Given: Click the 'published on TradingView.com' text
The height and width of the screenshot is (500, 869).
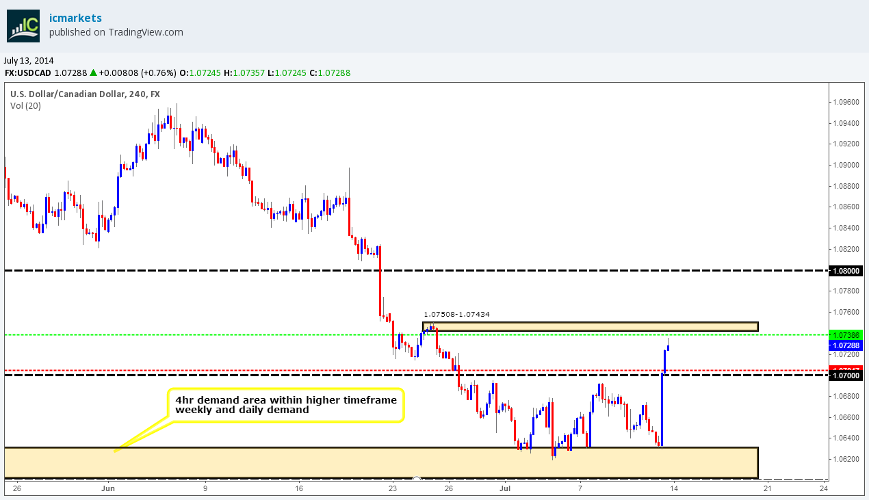Looking at the screenshot, I should 116,32.
